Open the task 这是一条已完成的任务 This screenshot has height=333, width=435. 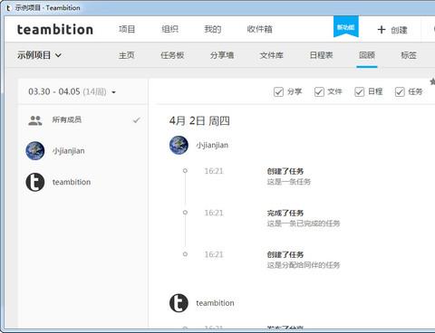pyautogui.click(x=304, y=224)
